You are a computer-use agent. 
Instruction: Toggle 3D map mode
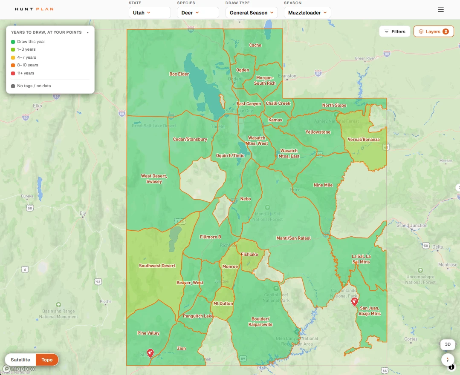click(448, 344)
